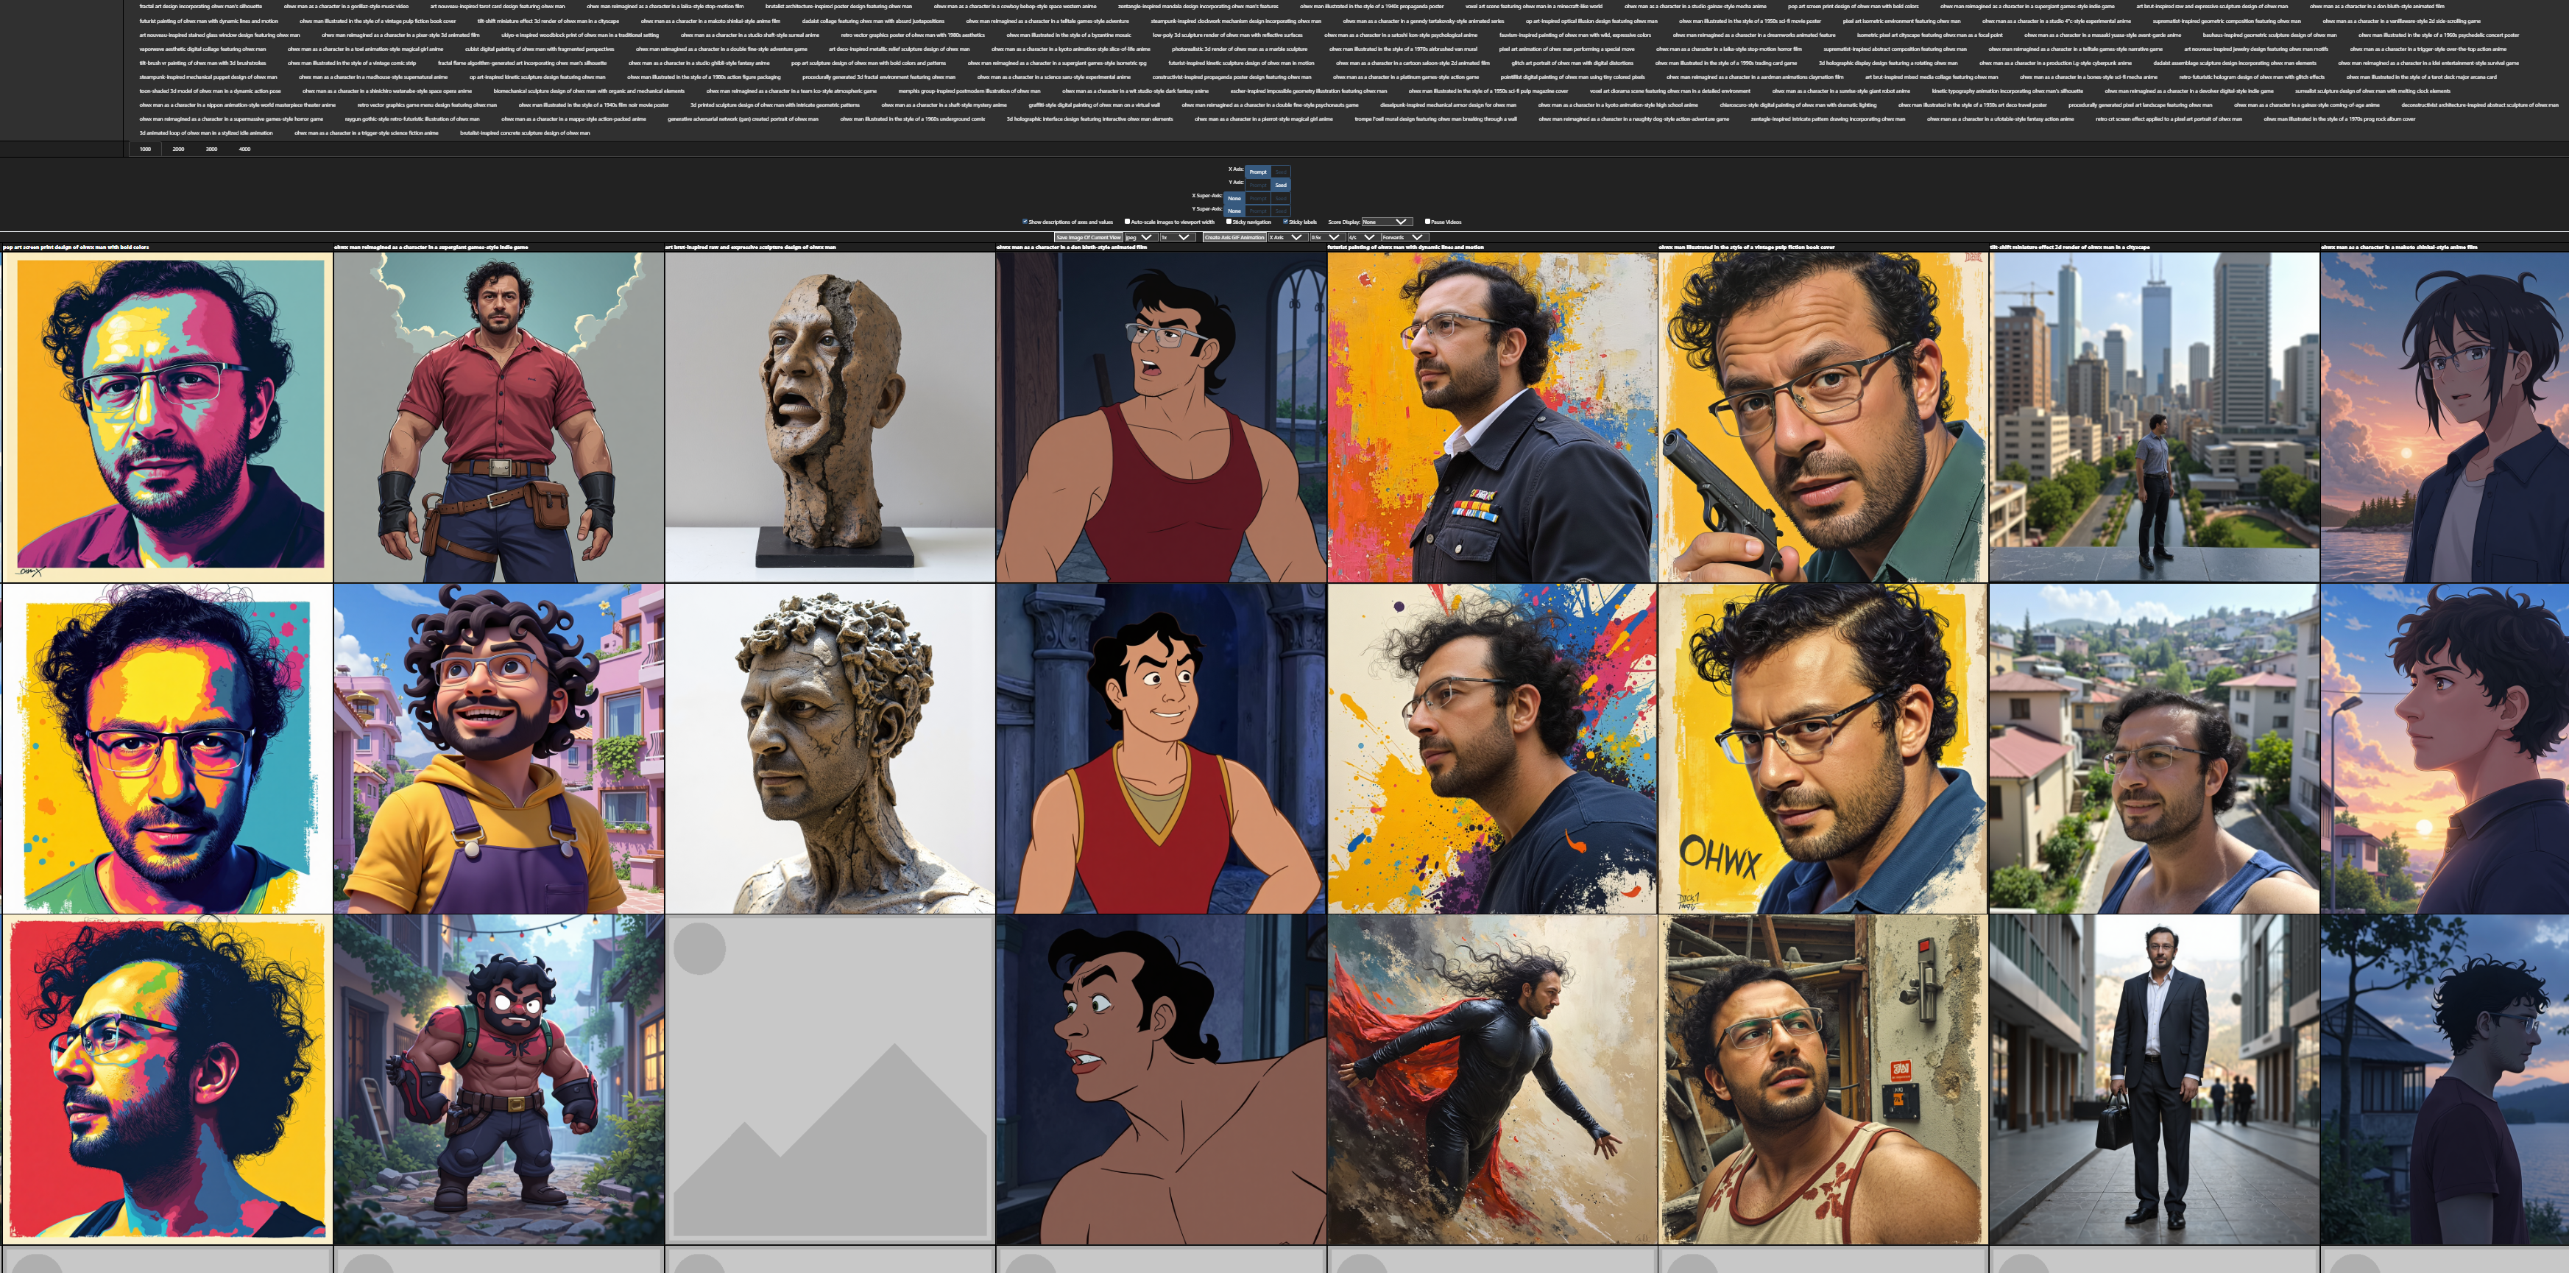The image size is (2569, 1273).
Task: Enable Sticky navigation checkbox
Action: pyautogui.click(x=1229, y=222)
